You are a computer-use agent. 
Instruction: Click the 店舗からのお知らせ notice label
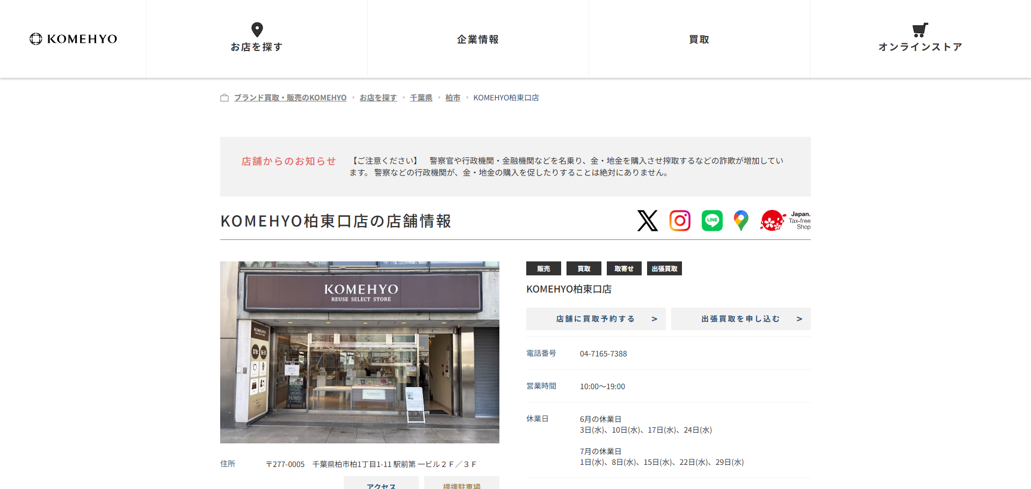(289, 161)
